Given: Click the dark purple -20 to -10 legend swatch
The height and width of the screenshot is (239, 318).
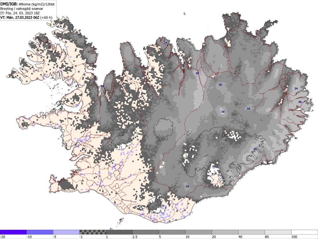Looking at the screenshot, I should click(x=13, y=232).
